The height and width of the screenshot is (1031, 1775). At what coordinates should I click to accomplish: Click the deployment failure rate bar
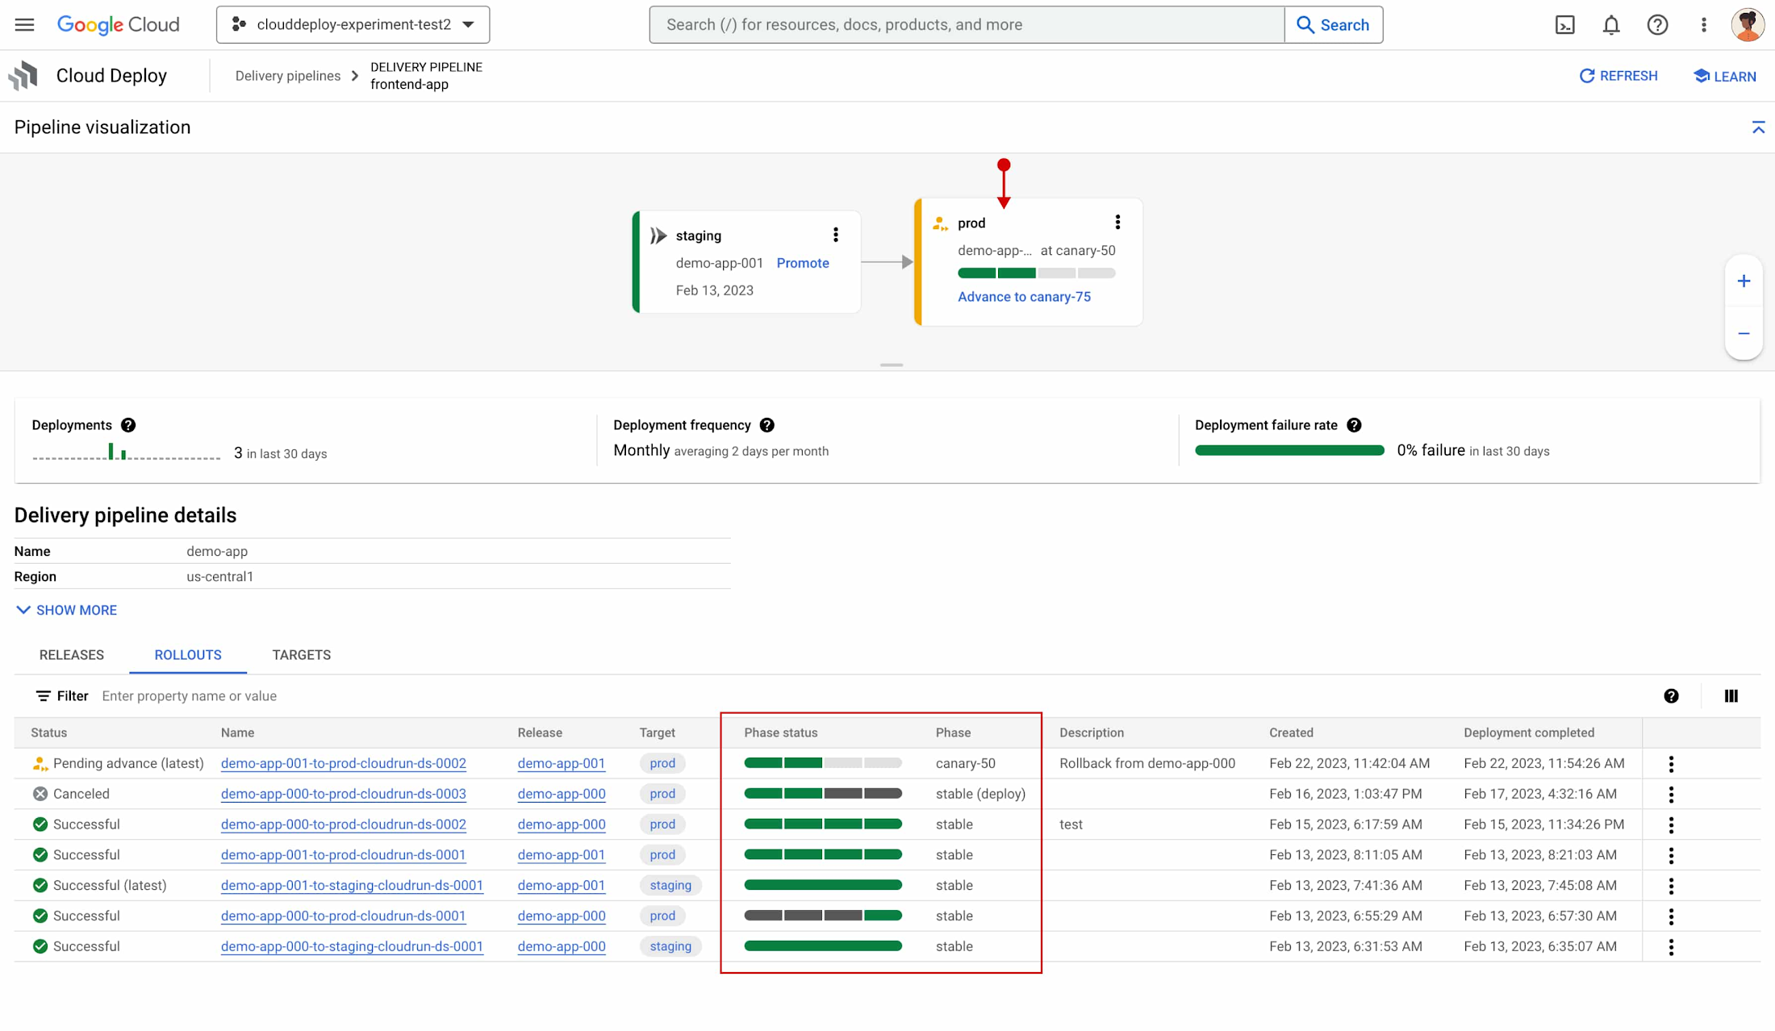pos(1289,450)
